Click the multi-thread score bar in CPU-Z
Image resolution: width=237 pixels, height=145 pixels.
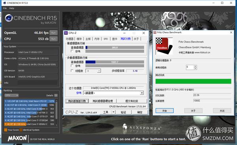click(115, 62)
